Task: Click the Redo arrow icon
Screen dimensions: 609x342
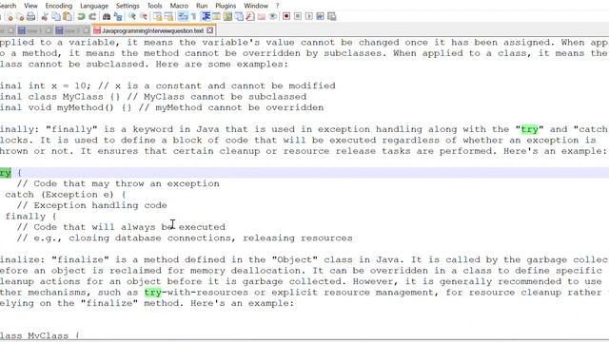Action: (x=92, y=17)
